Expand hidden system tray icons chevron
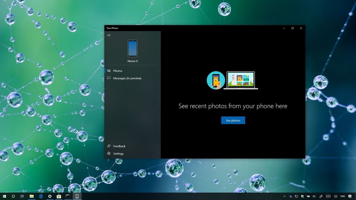356x200 pixels. pyautogui.click(x=285, y=196)
